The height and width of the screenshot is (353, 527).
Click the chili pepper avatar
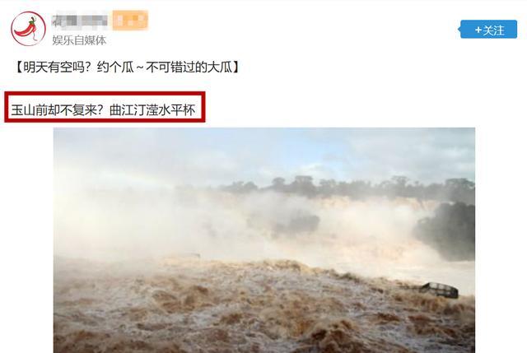point(28,29)
